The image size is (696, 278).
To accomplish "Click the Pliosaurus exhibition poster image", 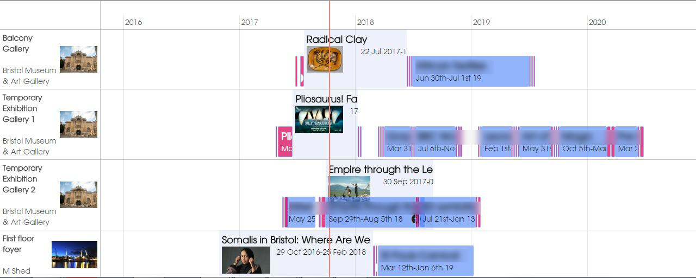I will coord(319,119).
